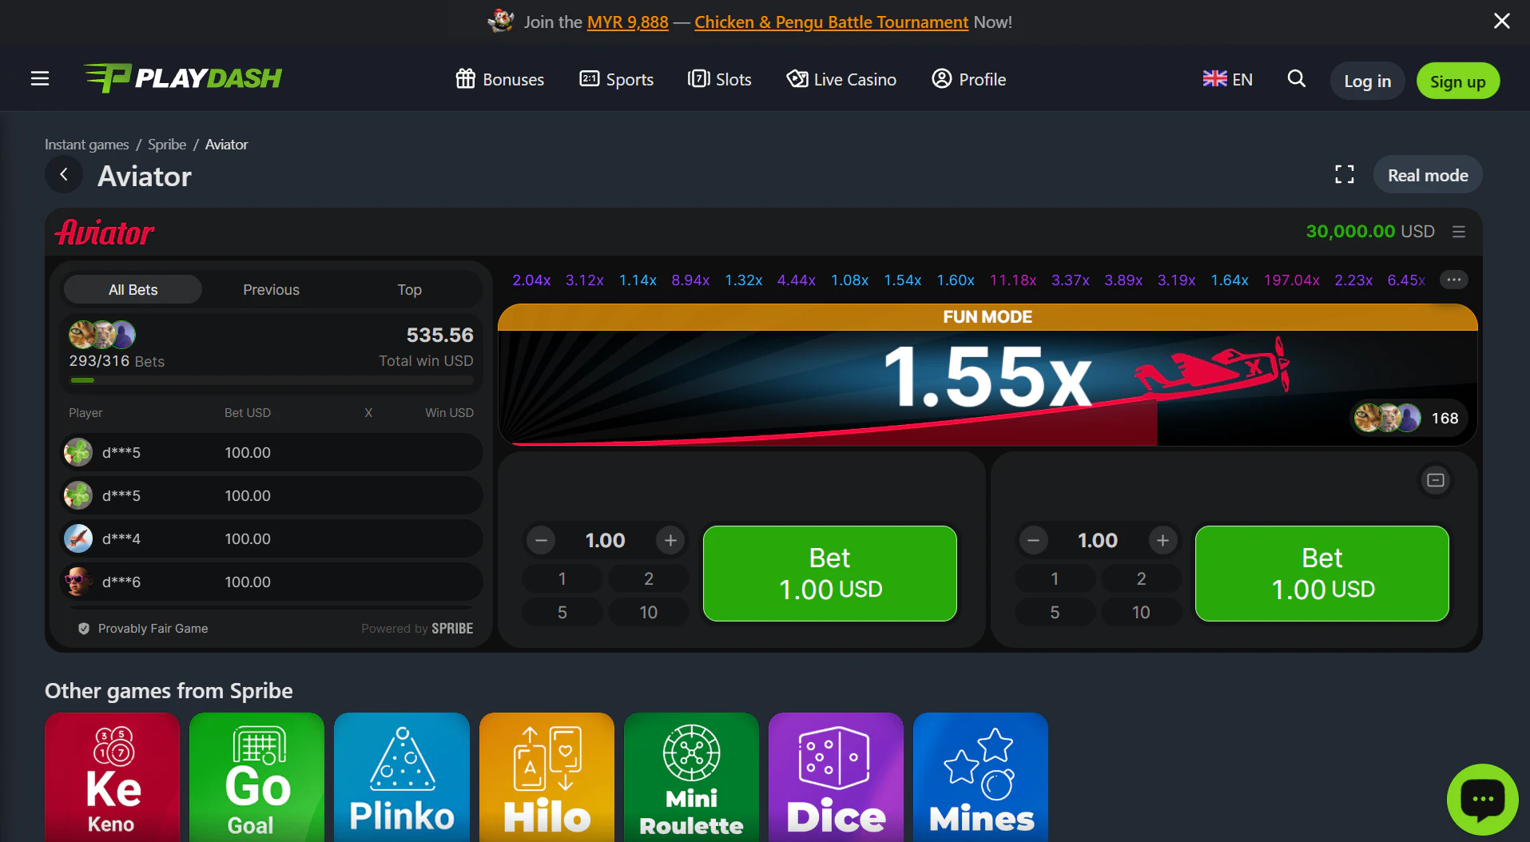Open the Keno game tile
Image resolution: width=1530 pixels, height=842 pixels.
coord(113,776)
